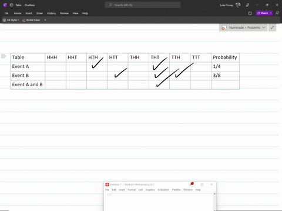Click the 'TTH' column header cell
The image size is (282, 211).
[x=180, y=57]
